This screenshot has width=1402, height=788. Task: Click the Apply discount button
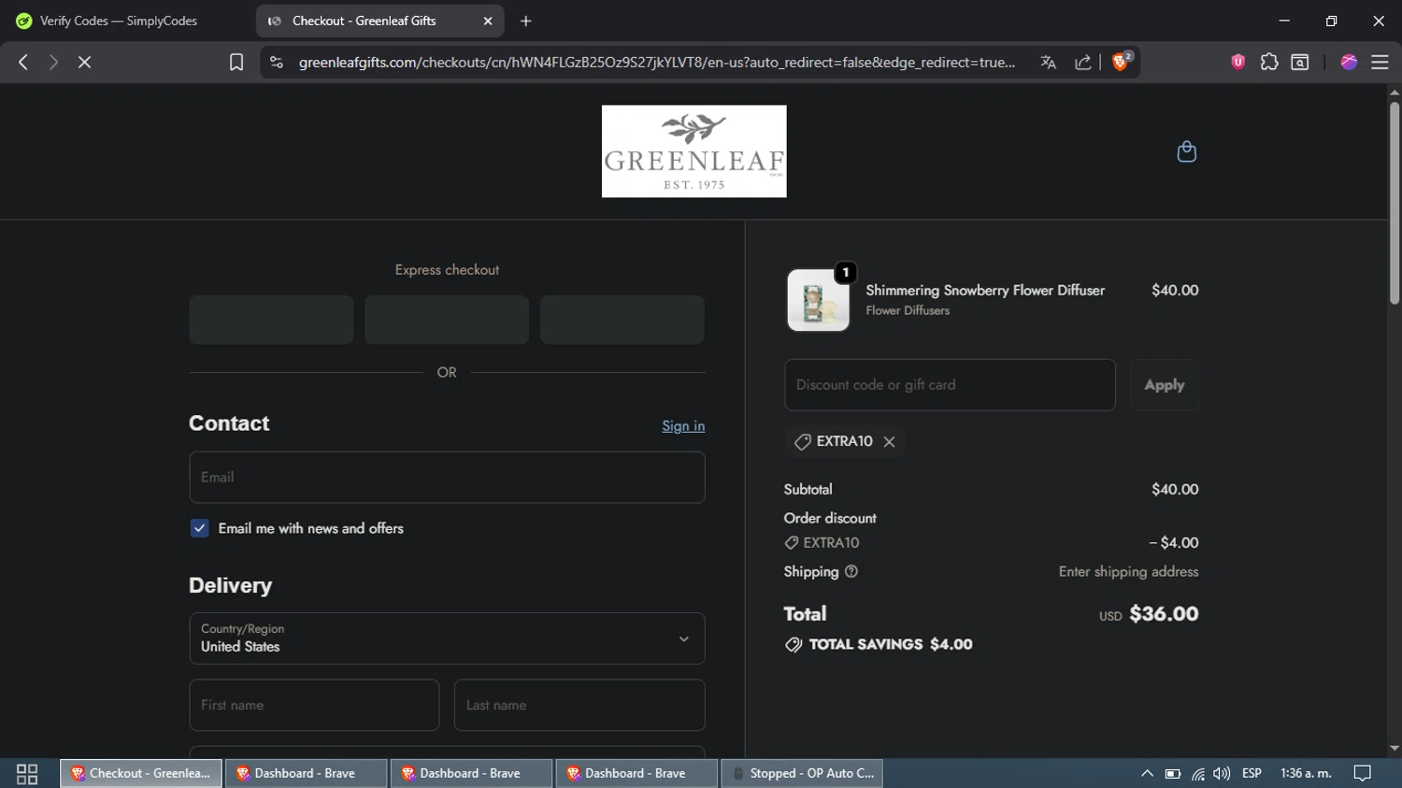pos(1164,385)
